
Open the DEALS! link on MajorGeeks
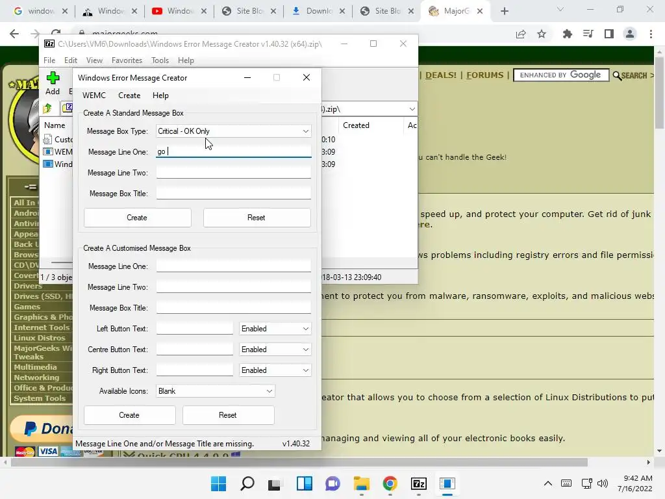[x=441, y=75]
